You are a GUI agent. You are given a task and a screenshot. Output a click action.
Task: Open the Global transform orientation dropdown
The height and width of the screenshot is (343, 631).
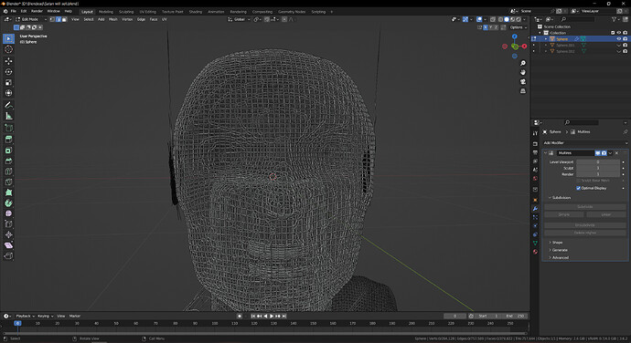(239, 19)
